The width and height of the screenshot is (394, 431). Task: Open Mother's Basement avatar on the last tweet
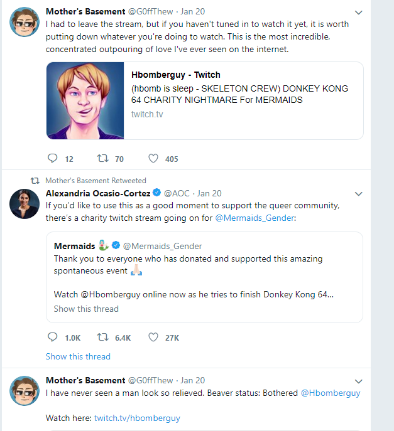[x=25, y=391]
